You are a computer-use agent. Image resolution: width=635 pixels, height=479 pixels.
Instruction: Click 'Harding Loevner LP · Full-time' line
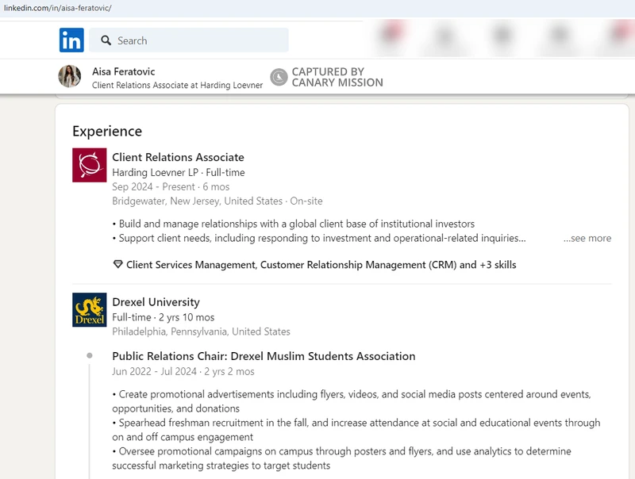tap(179, 172)
